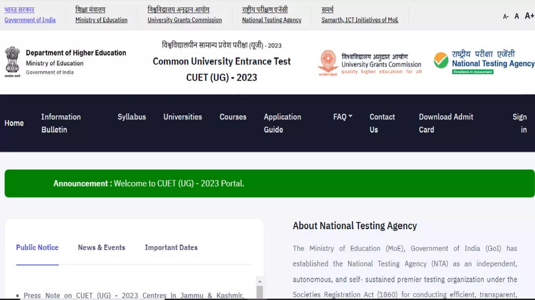This screenshot has width=535, height=300.
Task: Open the Information Bulletin page
Action: [x=61, y=123]
